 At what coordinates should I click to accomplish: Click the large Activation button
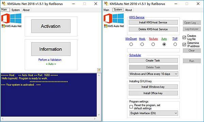pos(51,26)
